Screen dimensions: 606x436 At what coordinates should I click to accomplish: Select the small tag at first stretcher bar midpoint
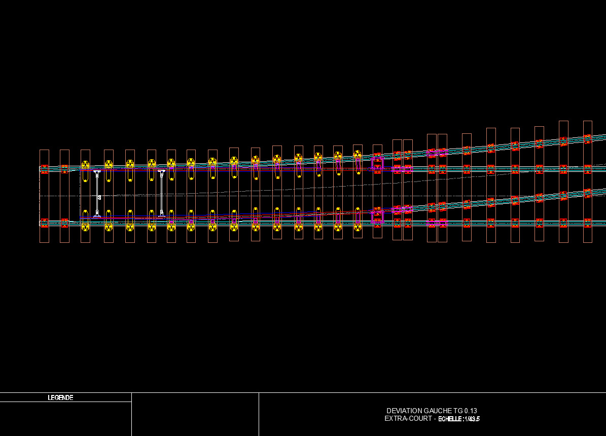(99, 198)
